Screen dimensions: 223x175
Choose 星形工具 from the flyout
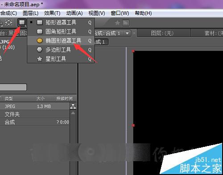pos(61,59)
